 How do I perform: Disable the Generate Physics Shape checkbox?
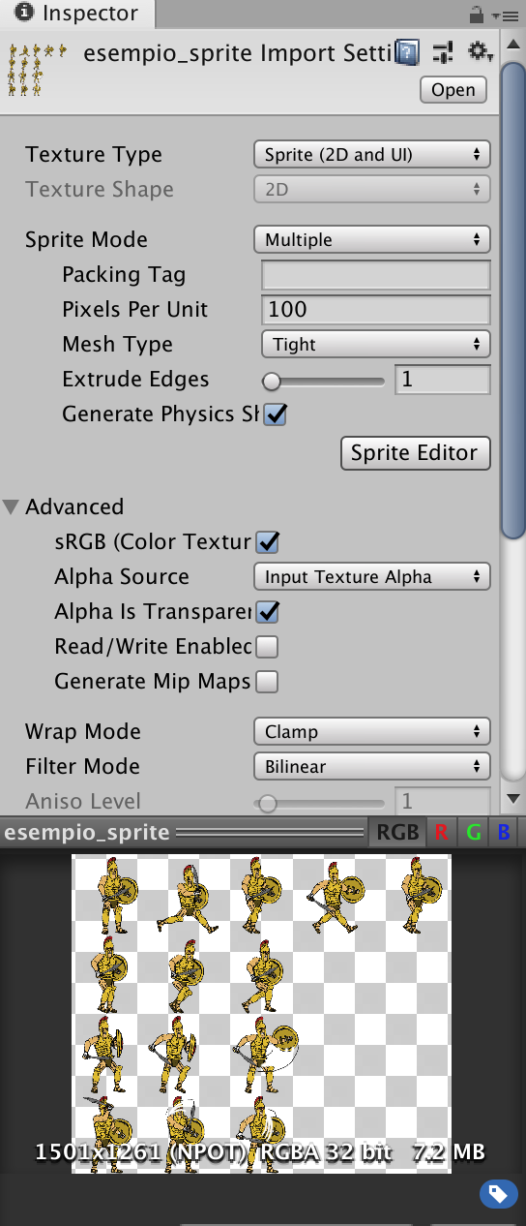[x=276, y=414]
